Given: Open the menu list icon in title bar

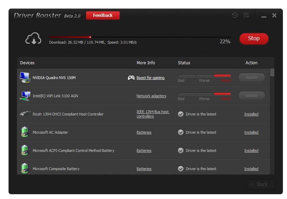Looking at the screenshot, I should [246, 15].
